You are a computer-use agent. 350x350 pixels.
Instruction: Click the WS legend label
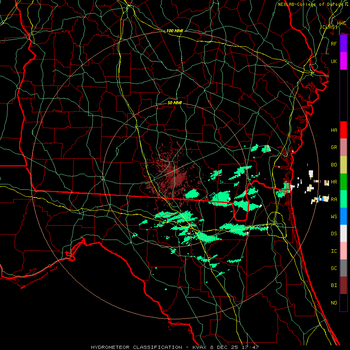pos(334,217)
